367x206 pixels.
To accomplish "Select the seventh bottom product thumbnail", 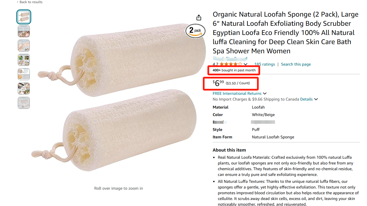I will click(24, 103).
